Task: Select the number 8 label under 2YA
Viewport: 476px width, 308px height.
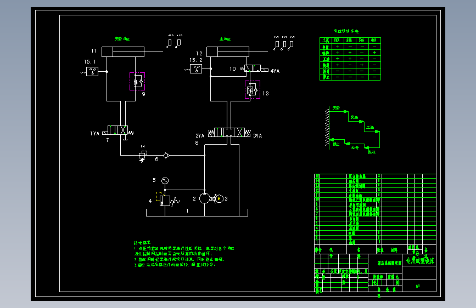Action: coord(197,142)
